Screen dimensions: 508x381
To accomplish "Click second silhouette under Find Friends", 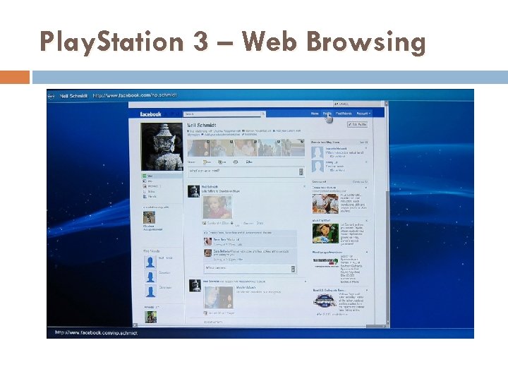I will click(x=150, y=277).
